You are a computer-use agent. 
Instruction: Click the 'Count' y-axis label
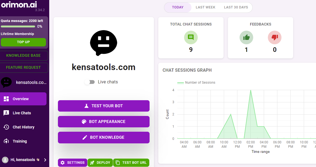(x=167, y=114)
